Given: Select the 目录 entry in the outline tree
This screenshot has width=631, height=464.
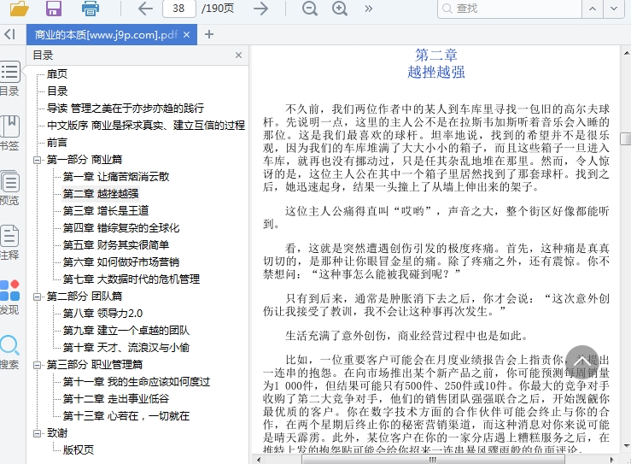Looking at the screenshot, I should pyautogui.click(x=57, y=91).
